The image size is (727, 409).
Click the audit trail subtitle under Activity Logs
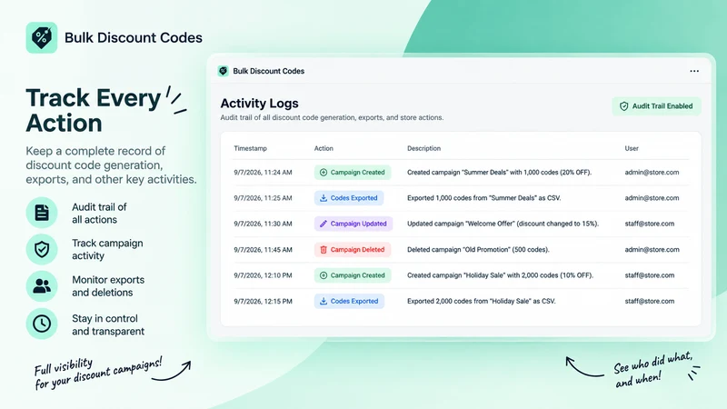pos(332,118)
